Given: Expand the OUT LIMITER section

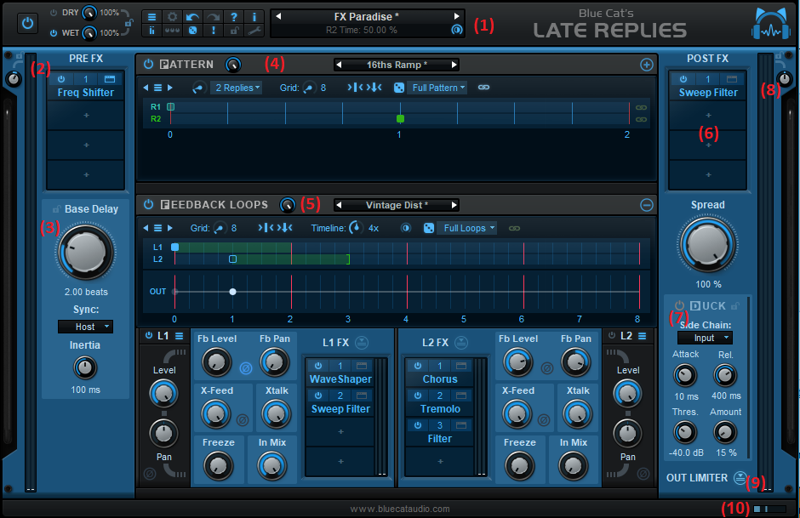Looking at the screenshot, I should point(740,478).
